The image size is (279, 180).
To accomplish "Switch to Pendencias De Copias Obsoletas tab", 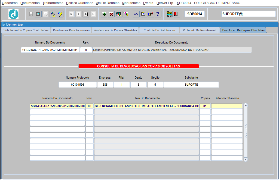I will point(115,30).
